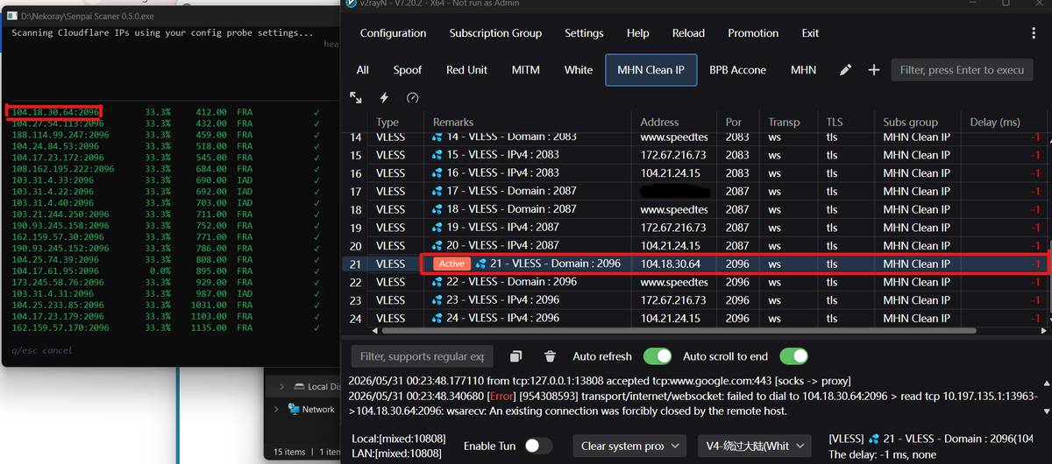Select row 24 - VLESS - IPv4 : 2096
Screen dimensions: 1052x464
pos(695,318)
